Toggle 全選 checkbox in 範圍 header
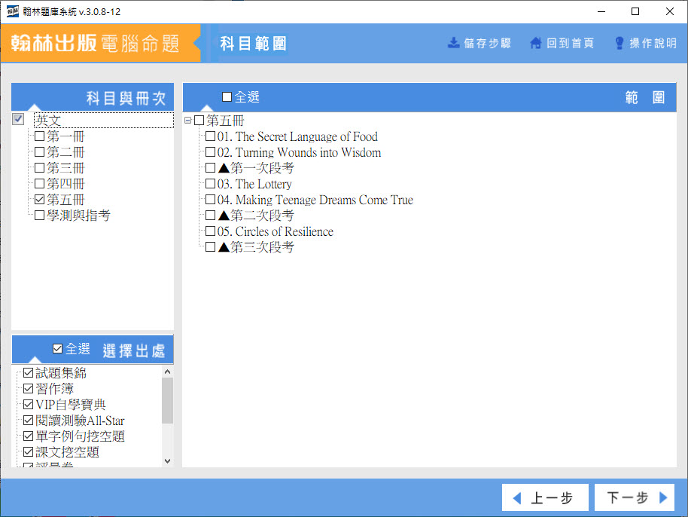Screen dimensions: 688x517 point(227,97)
